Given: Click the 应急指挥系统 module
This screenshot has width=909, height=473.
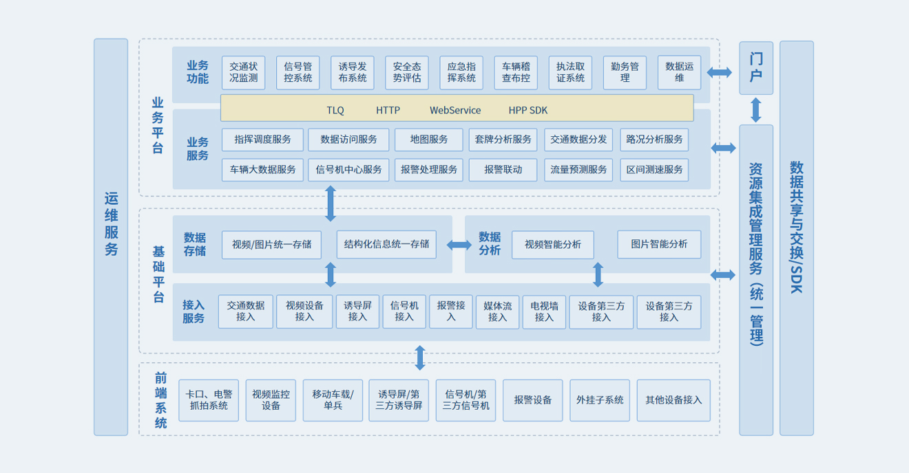Looking at the screenshot, I should pyautogui.click(x=461, y=72).
